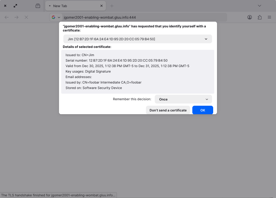The height and width of the screenshot is (198, 276).
Task: Click the back navigation arrow
Action: click(x=6, y=17)
